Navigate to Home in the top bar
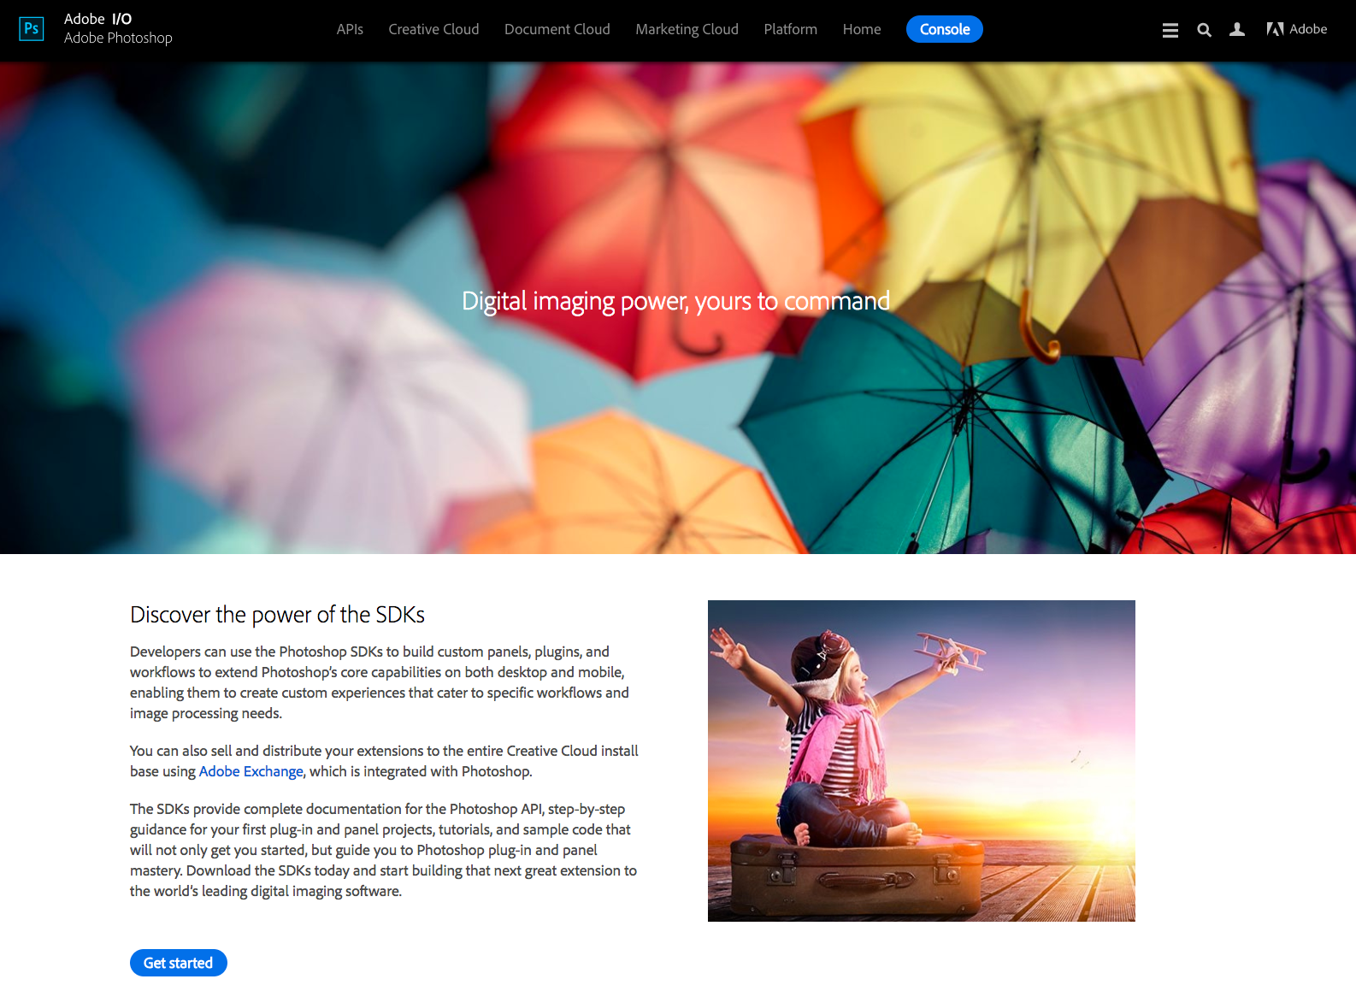Viewport: 1356px width, 985px height. coord(862,29)
